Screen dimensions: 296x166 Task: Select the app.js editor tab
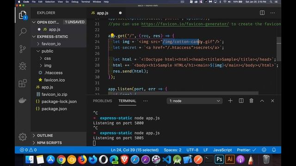tap(103, 13)
